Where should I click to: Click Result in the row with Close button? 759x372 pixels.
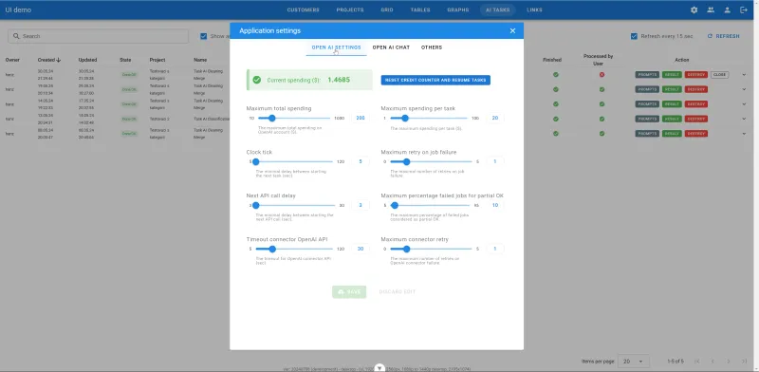tap(672, 75)
